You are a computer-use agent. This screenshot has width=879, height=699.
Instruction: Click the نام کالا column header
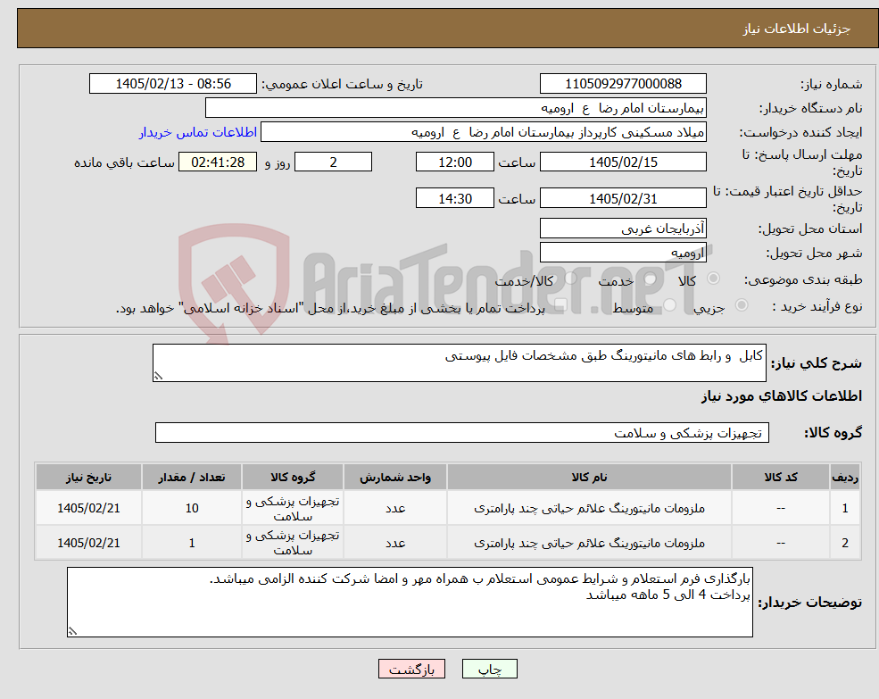589,477
